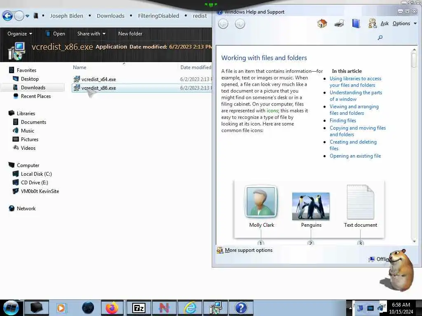Click the Explorer back navigation arrow
The image size is (422, 316).
(x=7, y=16)
